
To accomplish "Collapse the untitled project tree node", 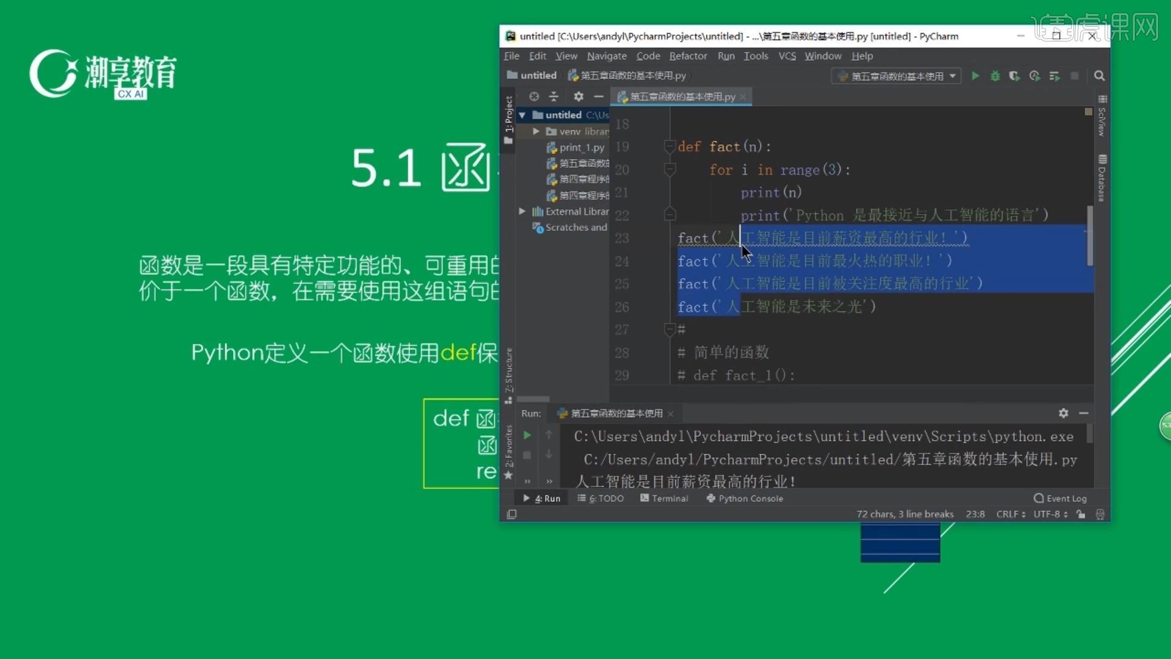I will (x=522, y=115).
